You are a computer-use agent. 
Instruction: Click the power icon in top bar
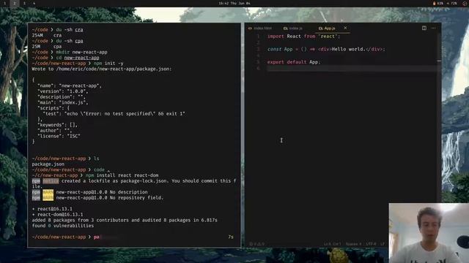[x=465, y=3]
